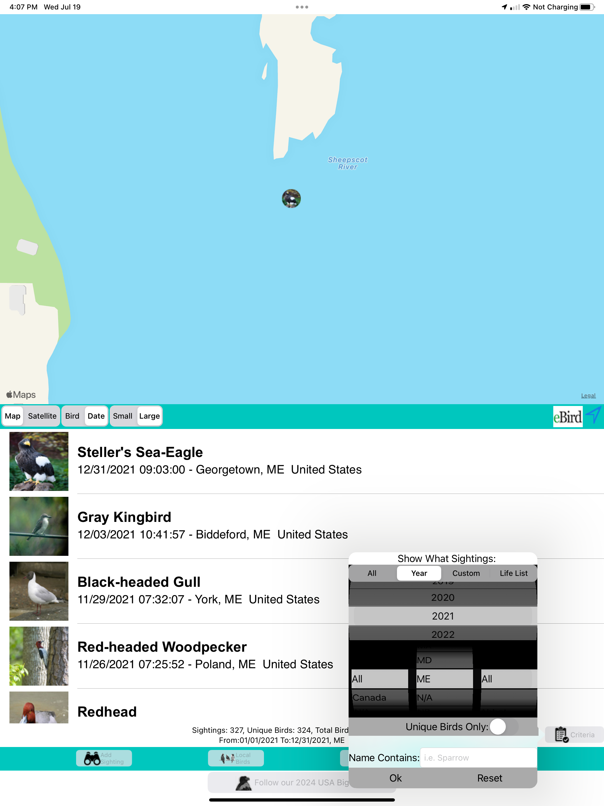The height and width of the screenshot is (806, 604).
Task: Tap Follow our 2024 USA Big banner
Action: click(x=302, y=783)
